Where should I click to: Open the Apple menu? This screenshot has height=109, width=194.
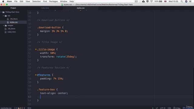tap(3, 1)
